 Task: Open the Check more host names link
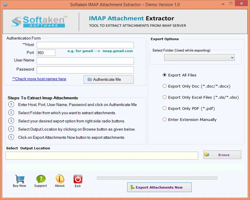click(x=39, y=79)
